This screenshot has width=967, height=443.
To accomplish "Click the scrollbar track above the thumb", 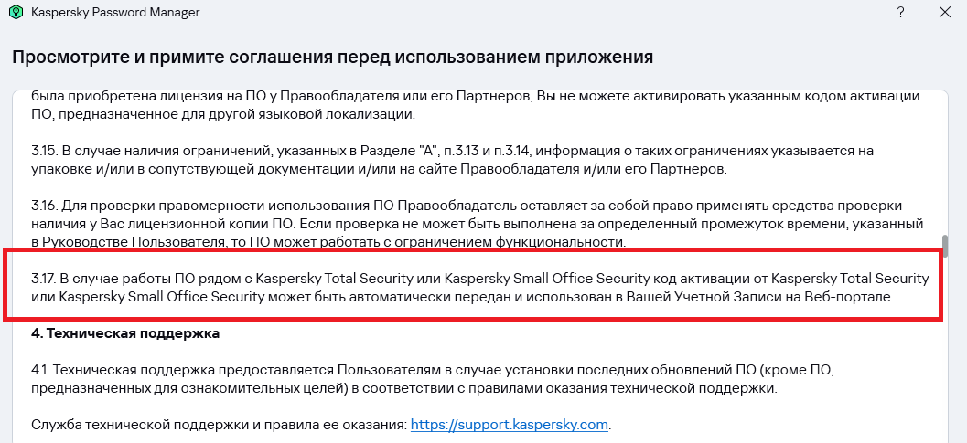I will coord(944,163).
